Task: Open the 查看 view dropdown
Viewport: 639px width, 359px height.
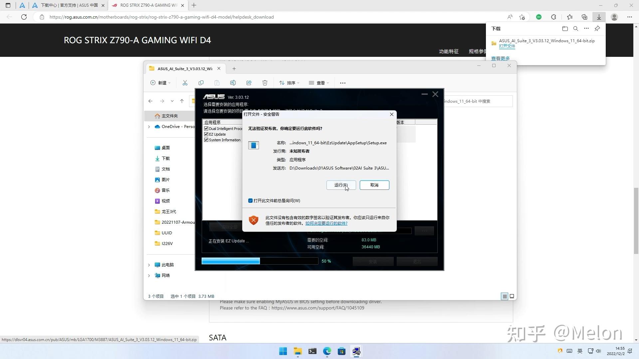Action: tap(319, 83)
